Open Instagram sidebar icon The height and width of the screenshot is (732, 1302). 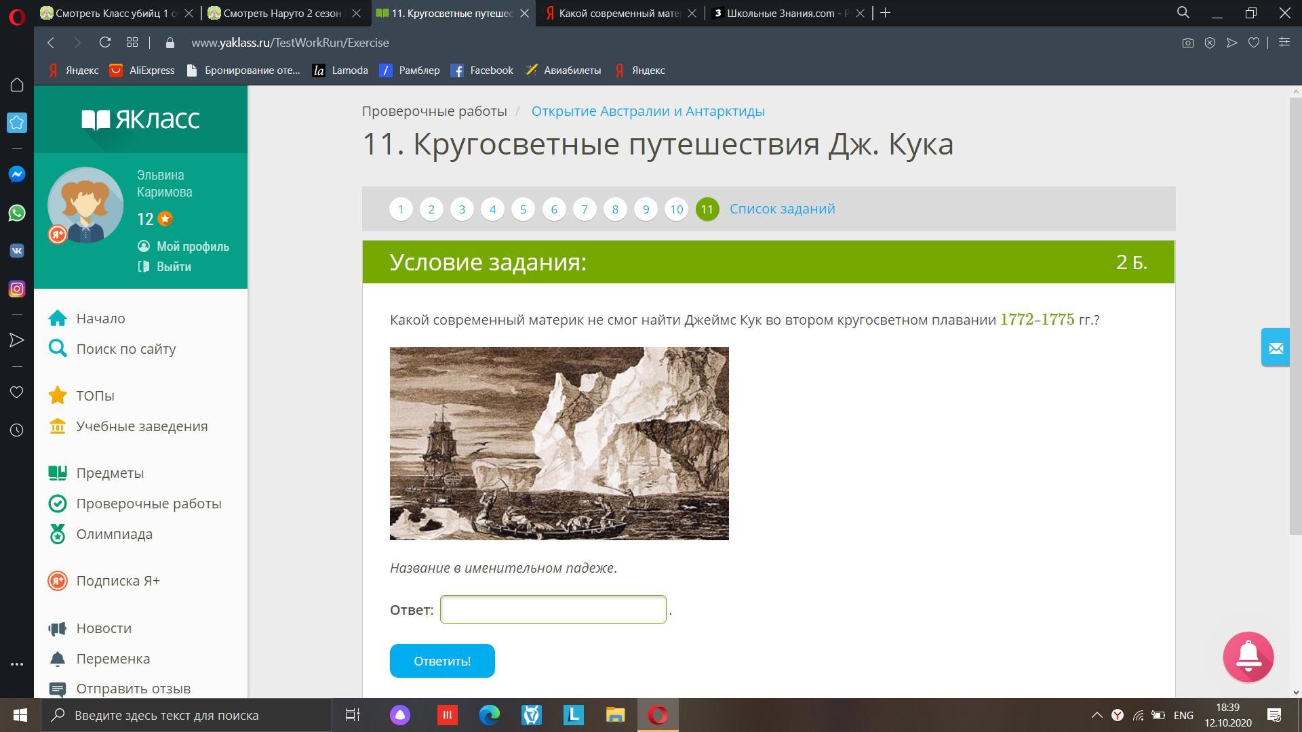[17, 289]
